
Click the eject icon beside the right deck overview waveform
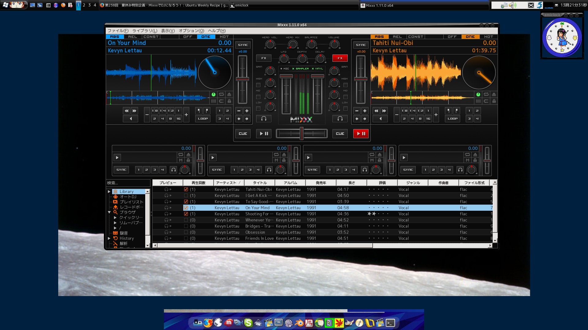point(494,94)
